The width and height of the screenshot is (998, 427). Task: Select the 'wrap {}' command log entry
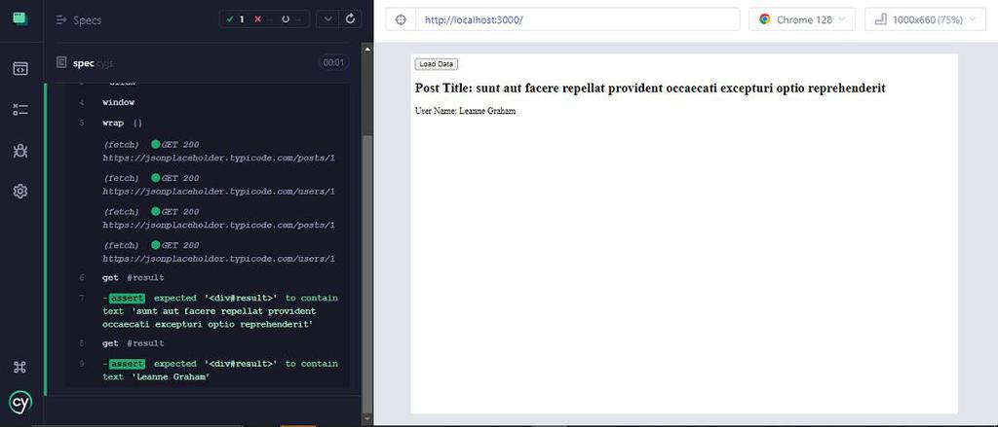pyautogui.click(x=208, y=123)
